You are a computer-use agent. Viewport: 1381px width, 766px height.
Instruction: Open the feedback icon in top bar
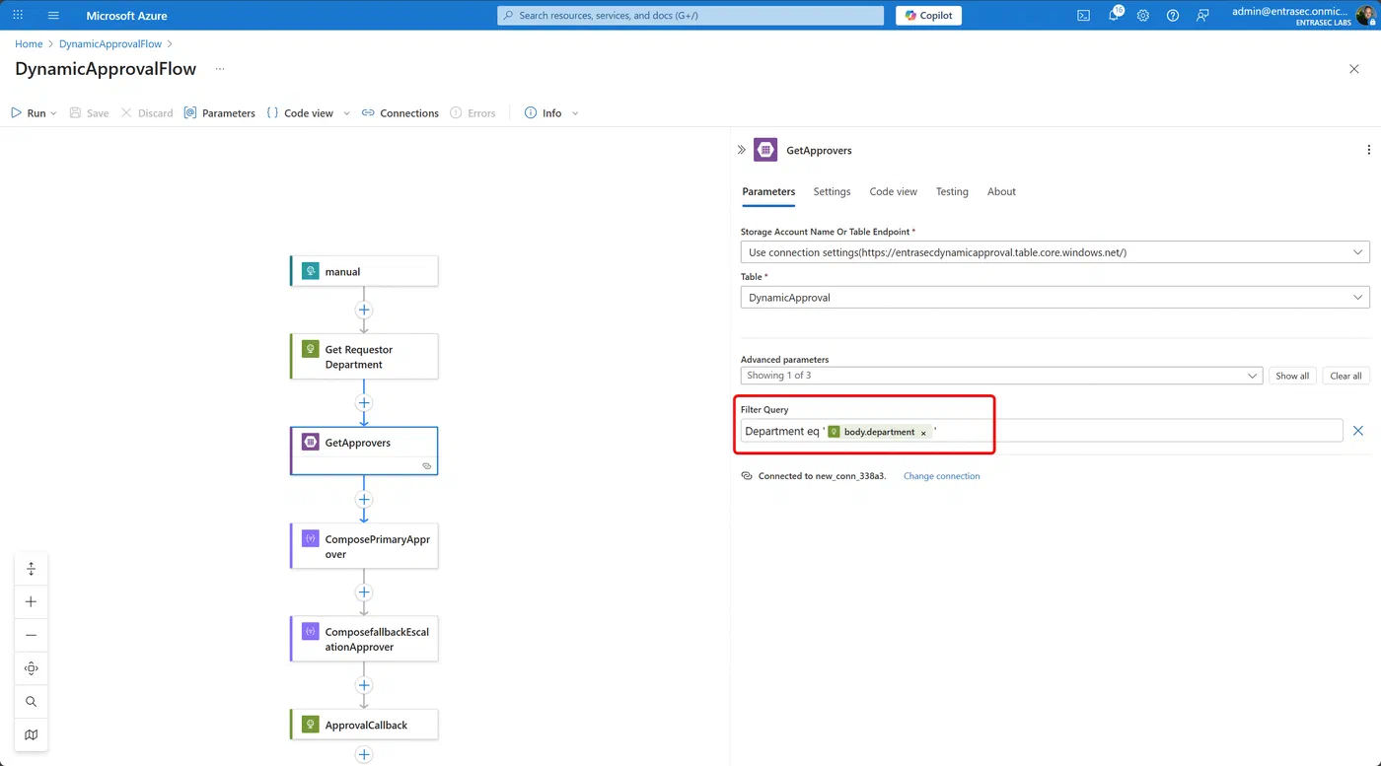(x=1202, y=16)
